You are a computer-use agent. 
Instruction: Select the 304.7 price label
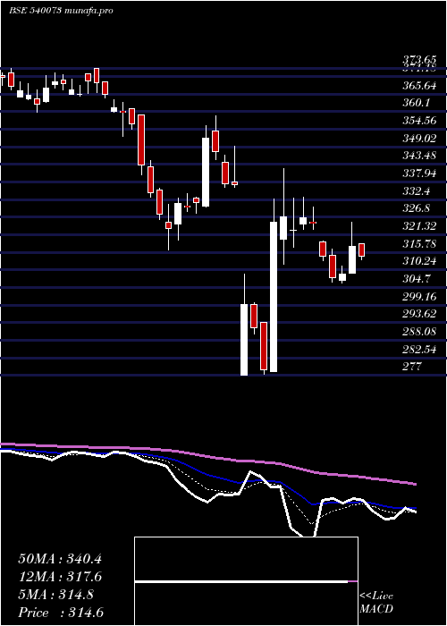[x=416, y=279]
